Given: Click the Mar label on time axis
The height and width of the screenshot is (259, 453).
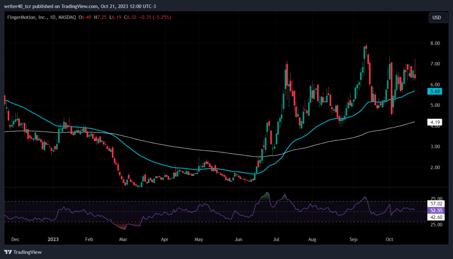Looking at the screenshot, I should [123, 240].
